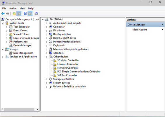
Task: Expand the Monitors category
Action: (x=47, y=53)
